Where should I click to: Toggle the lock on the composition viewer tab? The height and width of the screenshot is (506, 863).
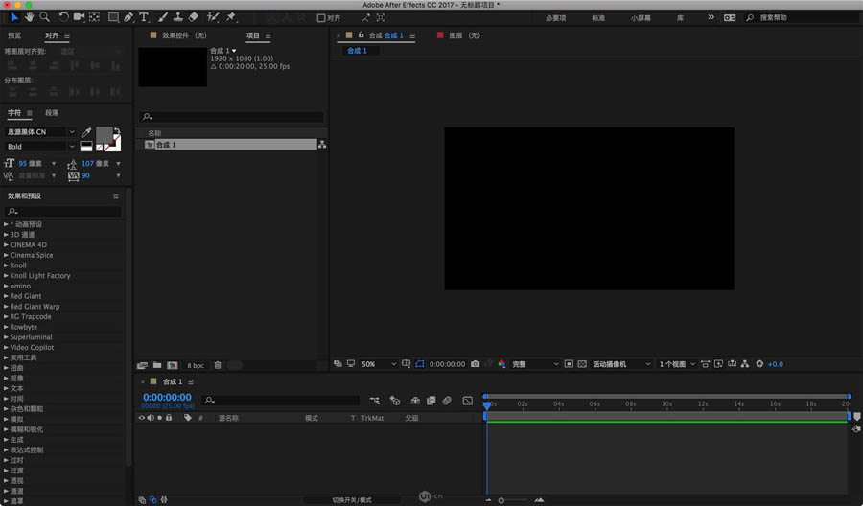[x=361, y=35]
